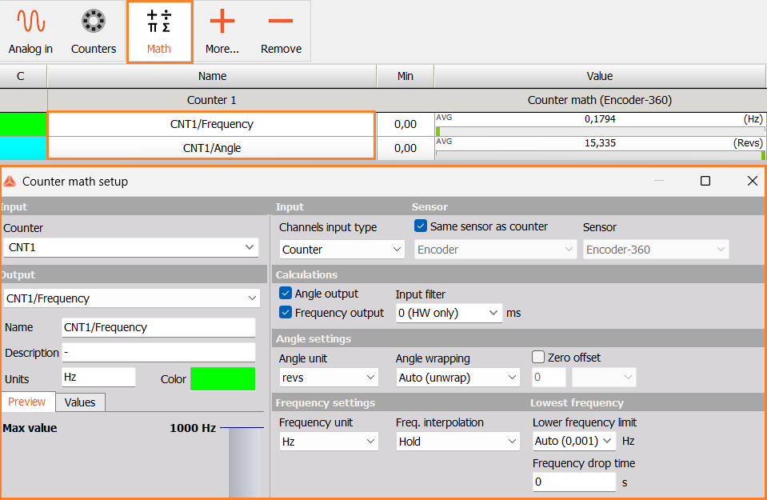Select the CNT1/Angle channel row
This screenshot has height=500, width=767.
pyautogui.click(x=211, y=148)
